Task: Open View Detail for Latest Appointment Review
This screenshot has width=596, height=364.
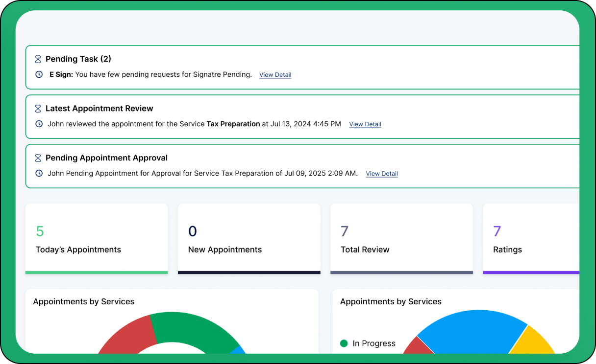Action: (365, 125)
